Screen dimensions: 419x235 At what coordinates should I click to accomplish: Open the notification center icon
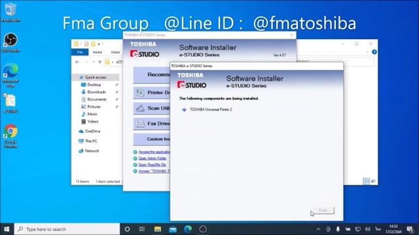click(x=410, y=229)
